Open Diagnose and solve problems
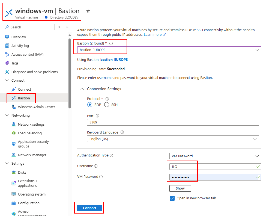Image resolution: width=263 pixels, height=216 pixels. (x=35, y=72)
